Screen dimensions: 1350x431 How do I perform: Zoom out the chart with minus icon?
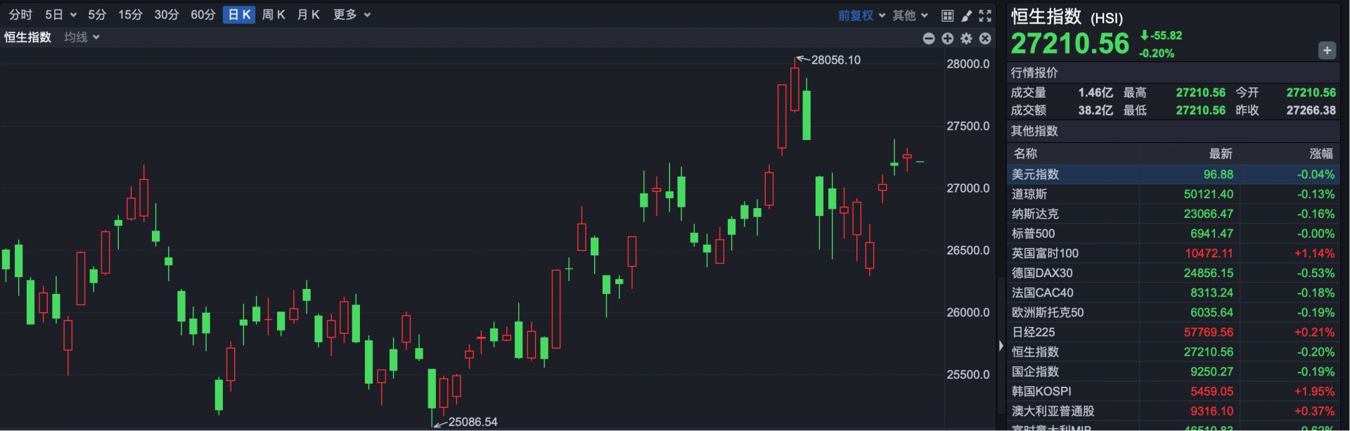click(x=929, y=39)
